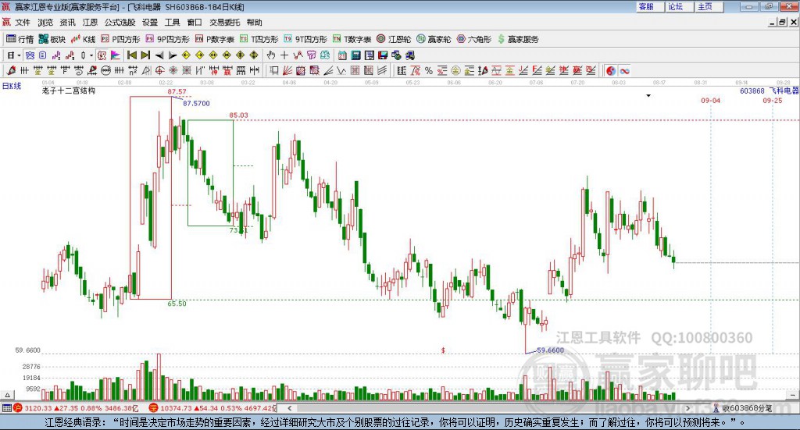Open 赢家服务 with dollar icon

click(518, 39)
